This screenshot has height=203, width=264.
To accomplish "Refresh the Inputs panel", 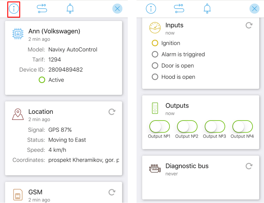I will point(249,26).
